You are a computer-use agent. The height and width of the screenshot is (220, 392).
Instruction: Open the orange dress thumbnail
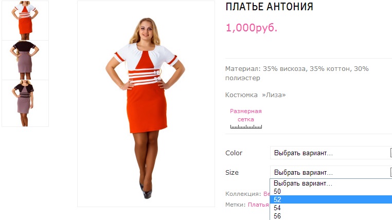click(x=25, y=20)
